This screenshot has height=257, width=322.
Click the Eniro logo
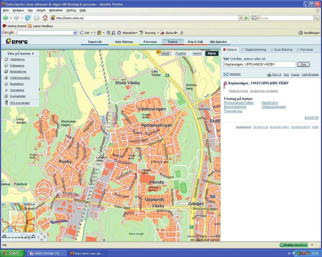[x=17, y=41]
